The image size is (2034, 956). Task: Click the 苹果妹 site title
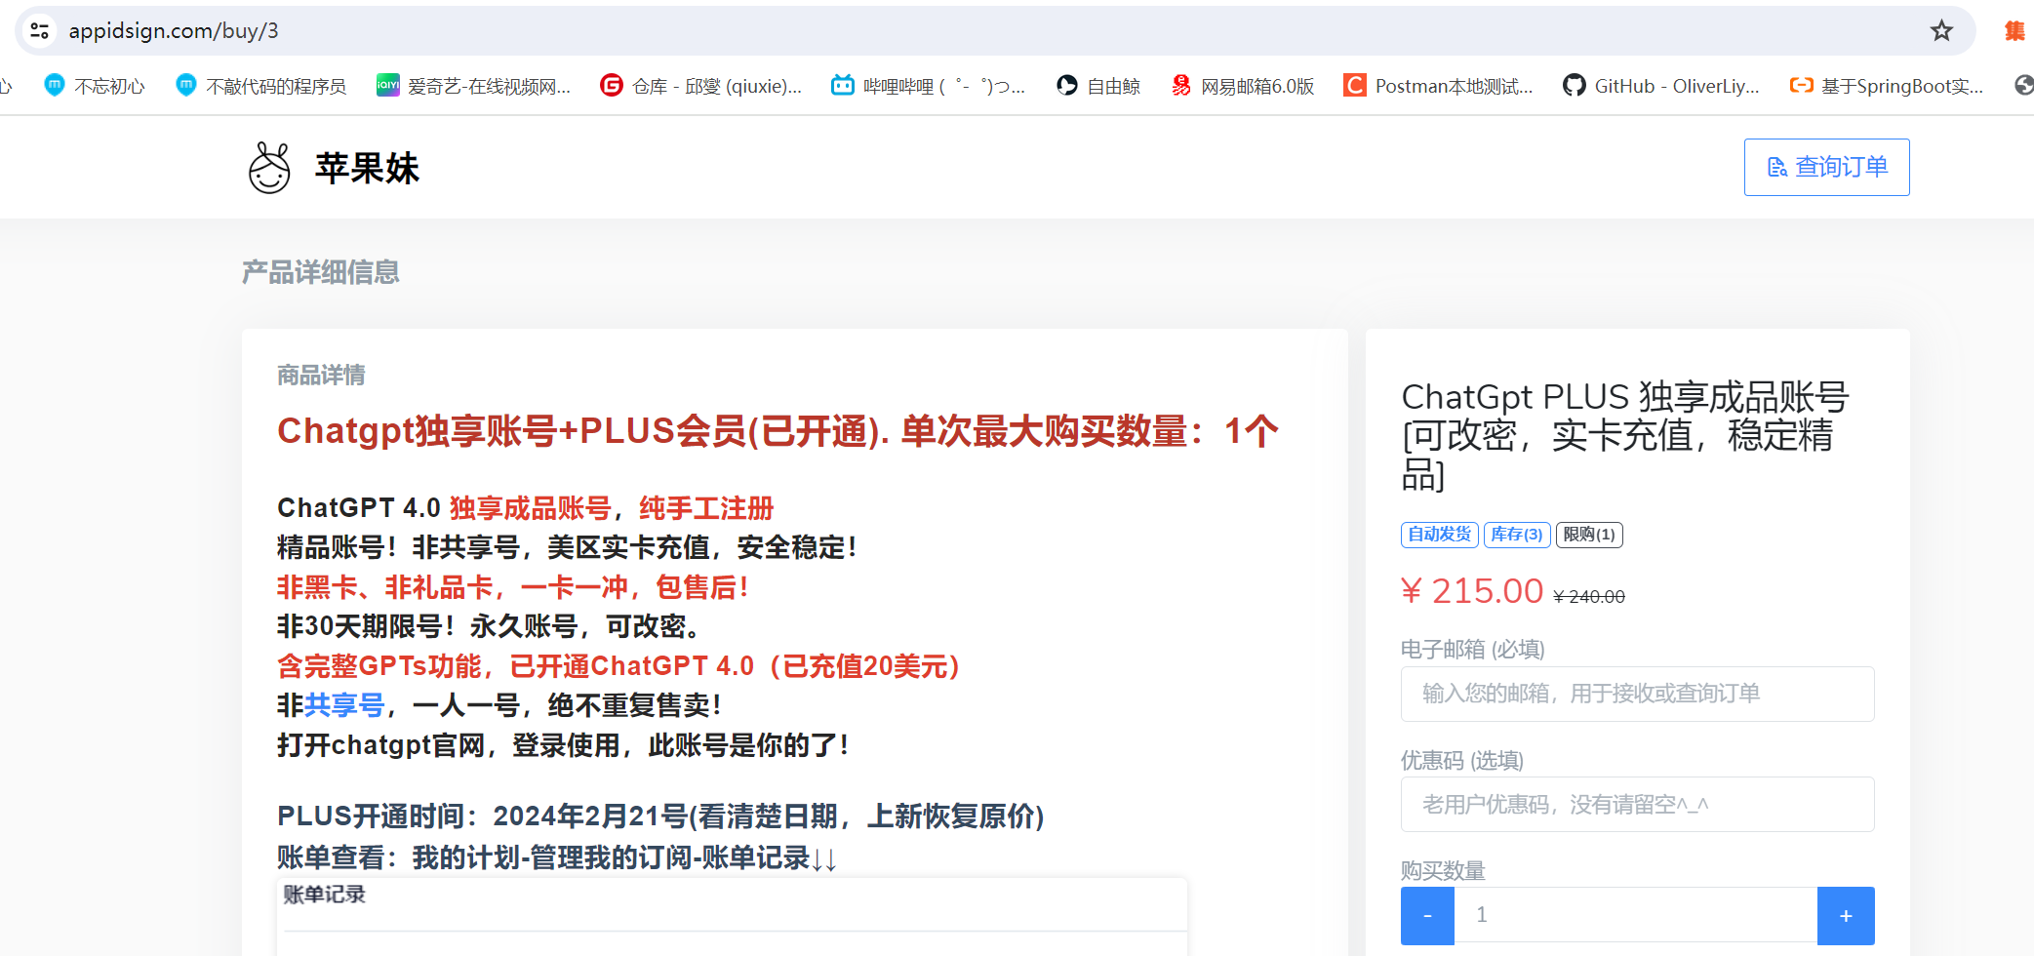pyautogui.click(x=367, y=168)
